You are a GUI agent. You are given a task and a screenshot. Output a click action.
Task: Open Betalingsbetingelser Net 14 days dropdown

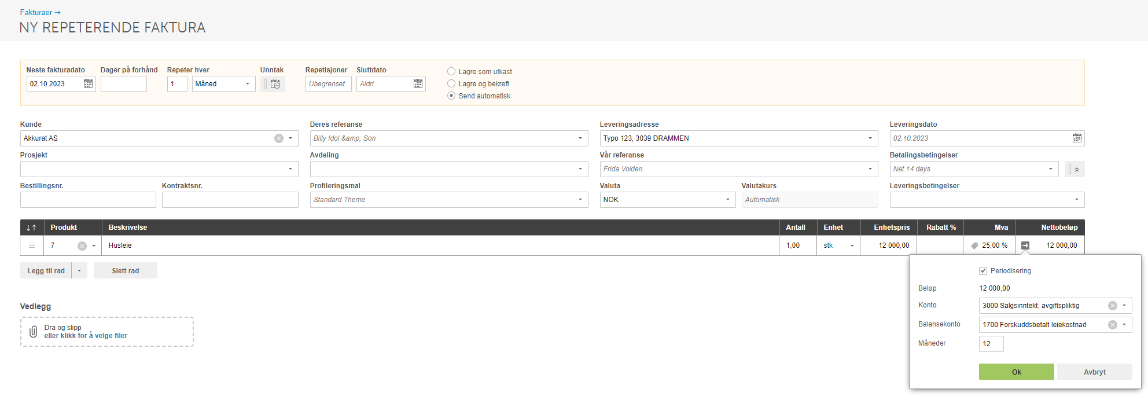[1051, 169]
